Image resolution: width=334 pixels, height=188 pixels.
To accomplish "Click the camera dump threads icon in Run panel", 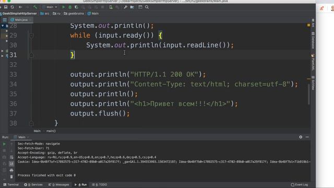I will pos(4,157).
